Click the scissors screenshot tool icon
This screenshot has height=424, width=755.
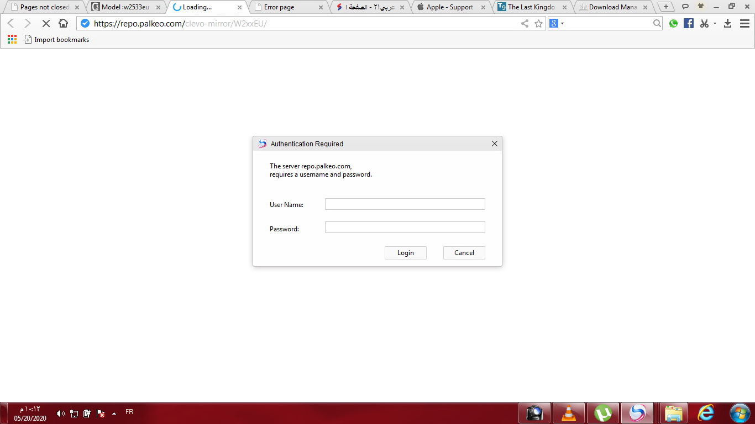point(704,23)
